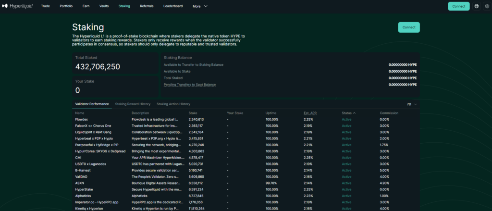Click the Status column sort arrow

coord(355,113)
